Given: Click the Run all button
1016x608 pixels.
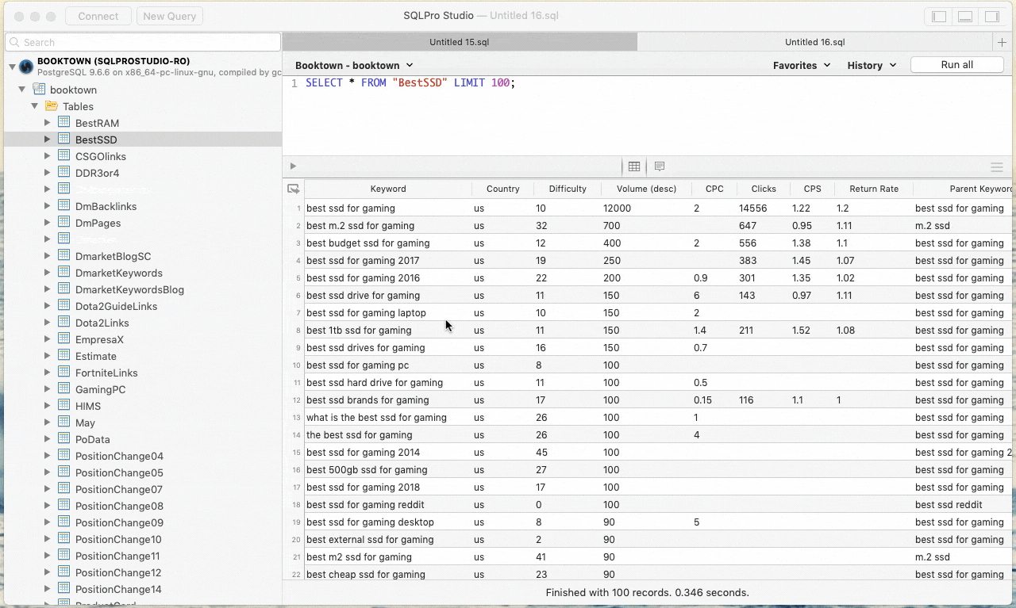Looking at the screenshot, I should tap(956, 65).
